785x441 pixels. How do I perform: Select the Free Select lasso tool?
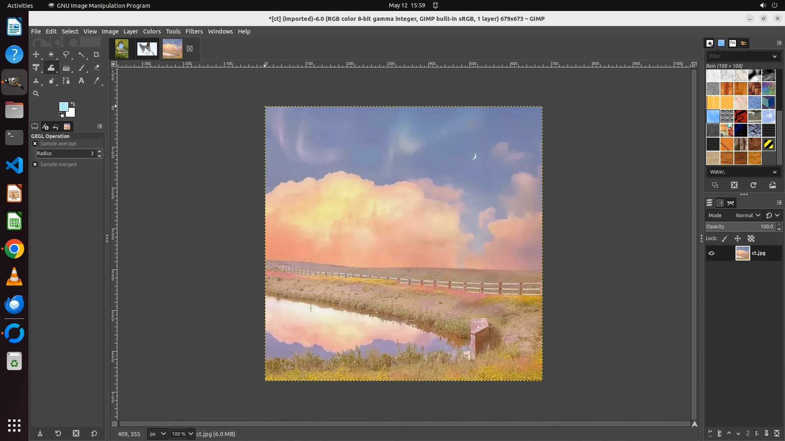click(x=66, y=54)
